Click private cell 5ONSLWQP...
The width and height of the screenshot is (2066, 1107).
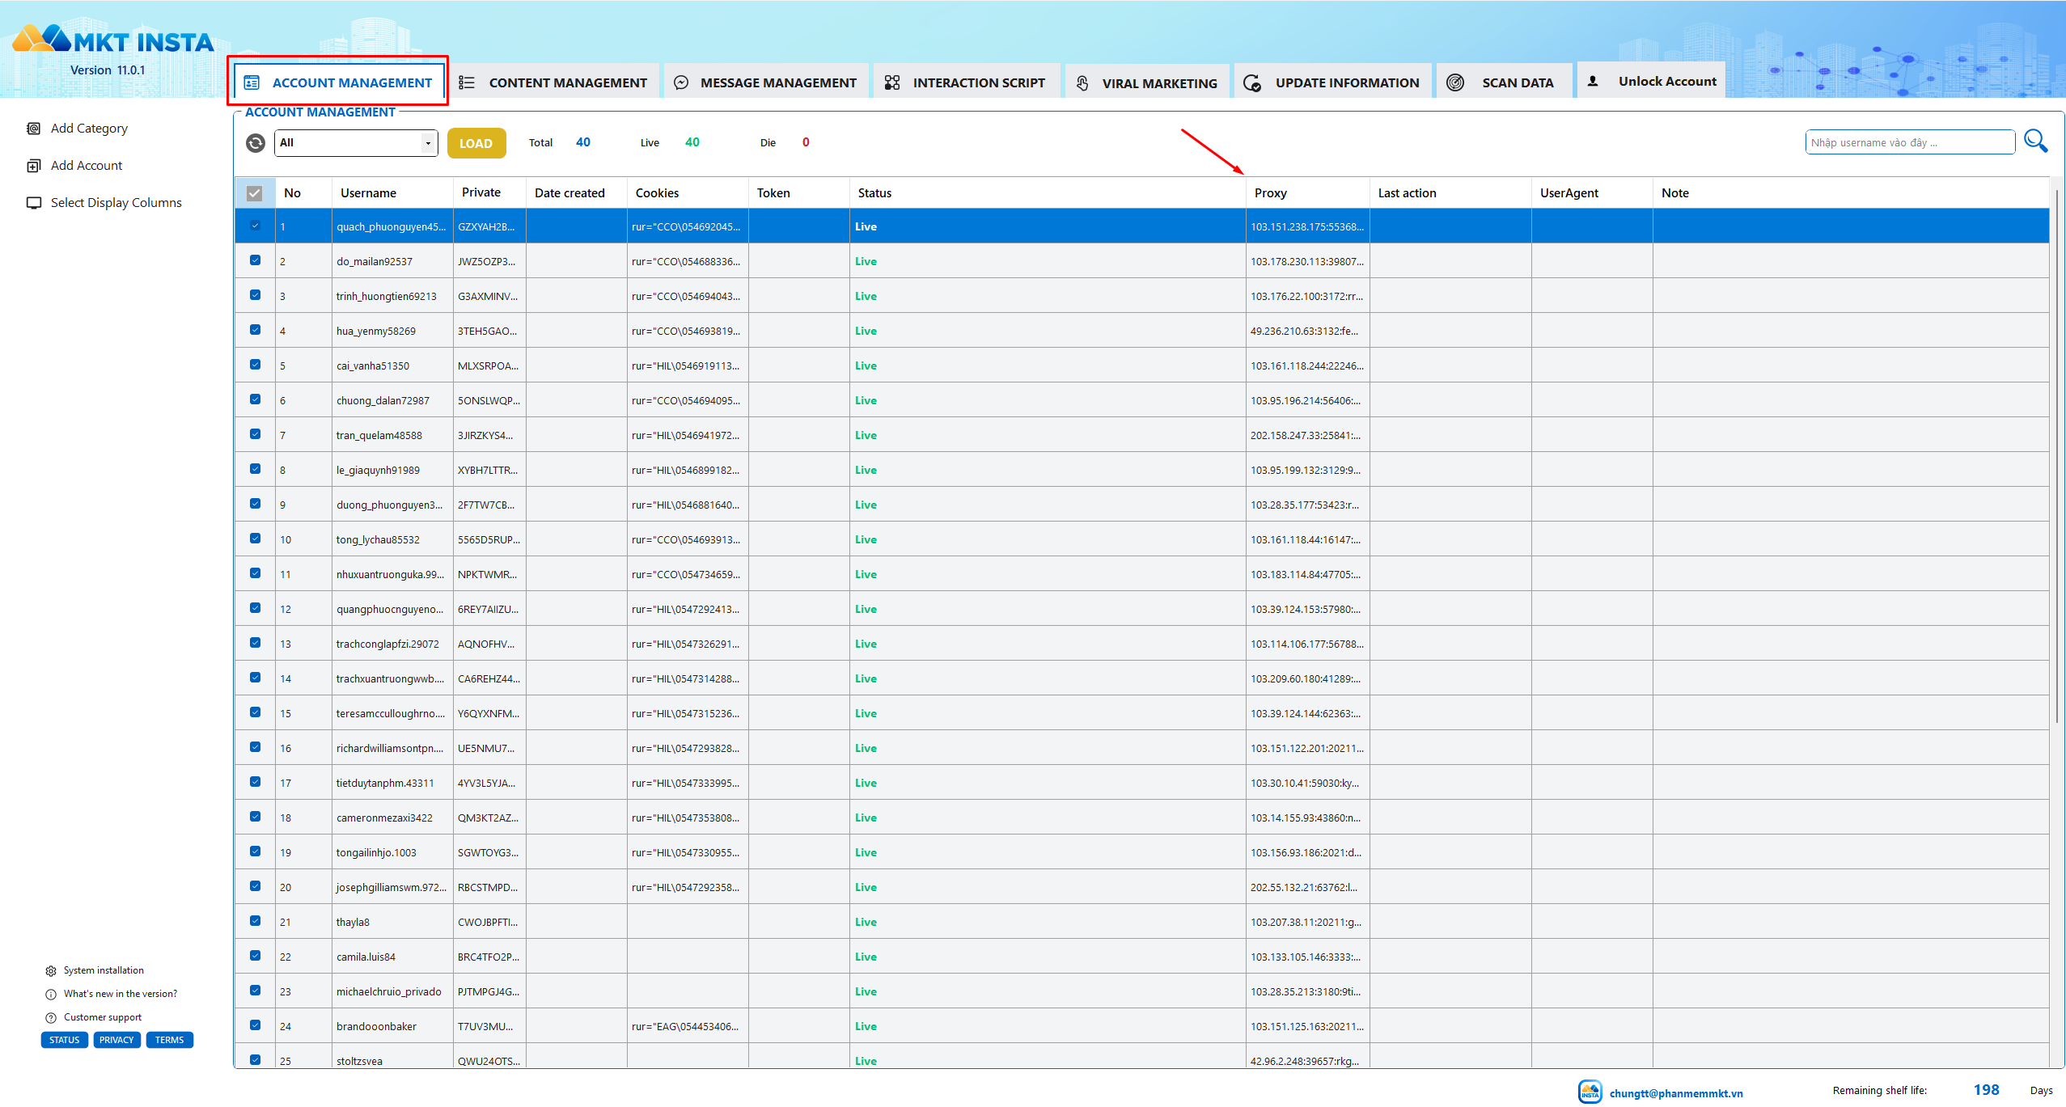tap(489, 400)
